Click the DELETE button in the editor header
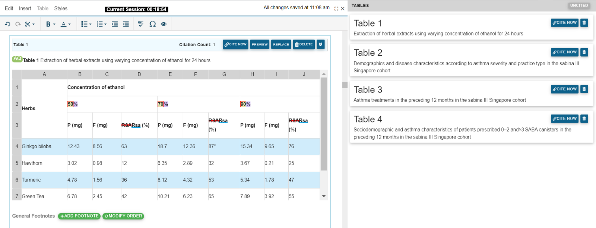 pyautogui.click(x=304, y=44)
